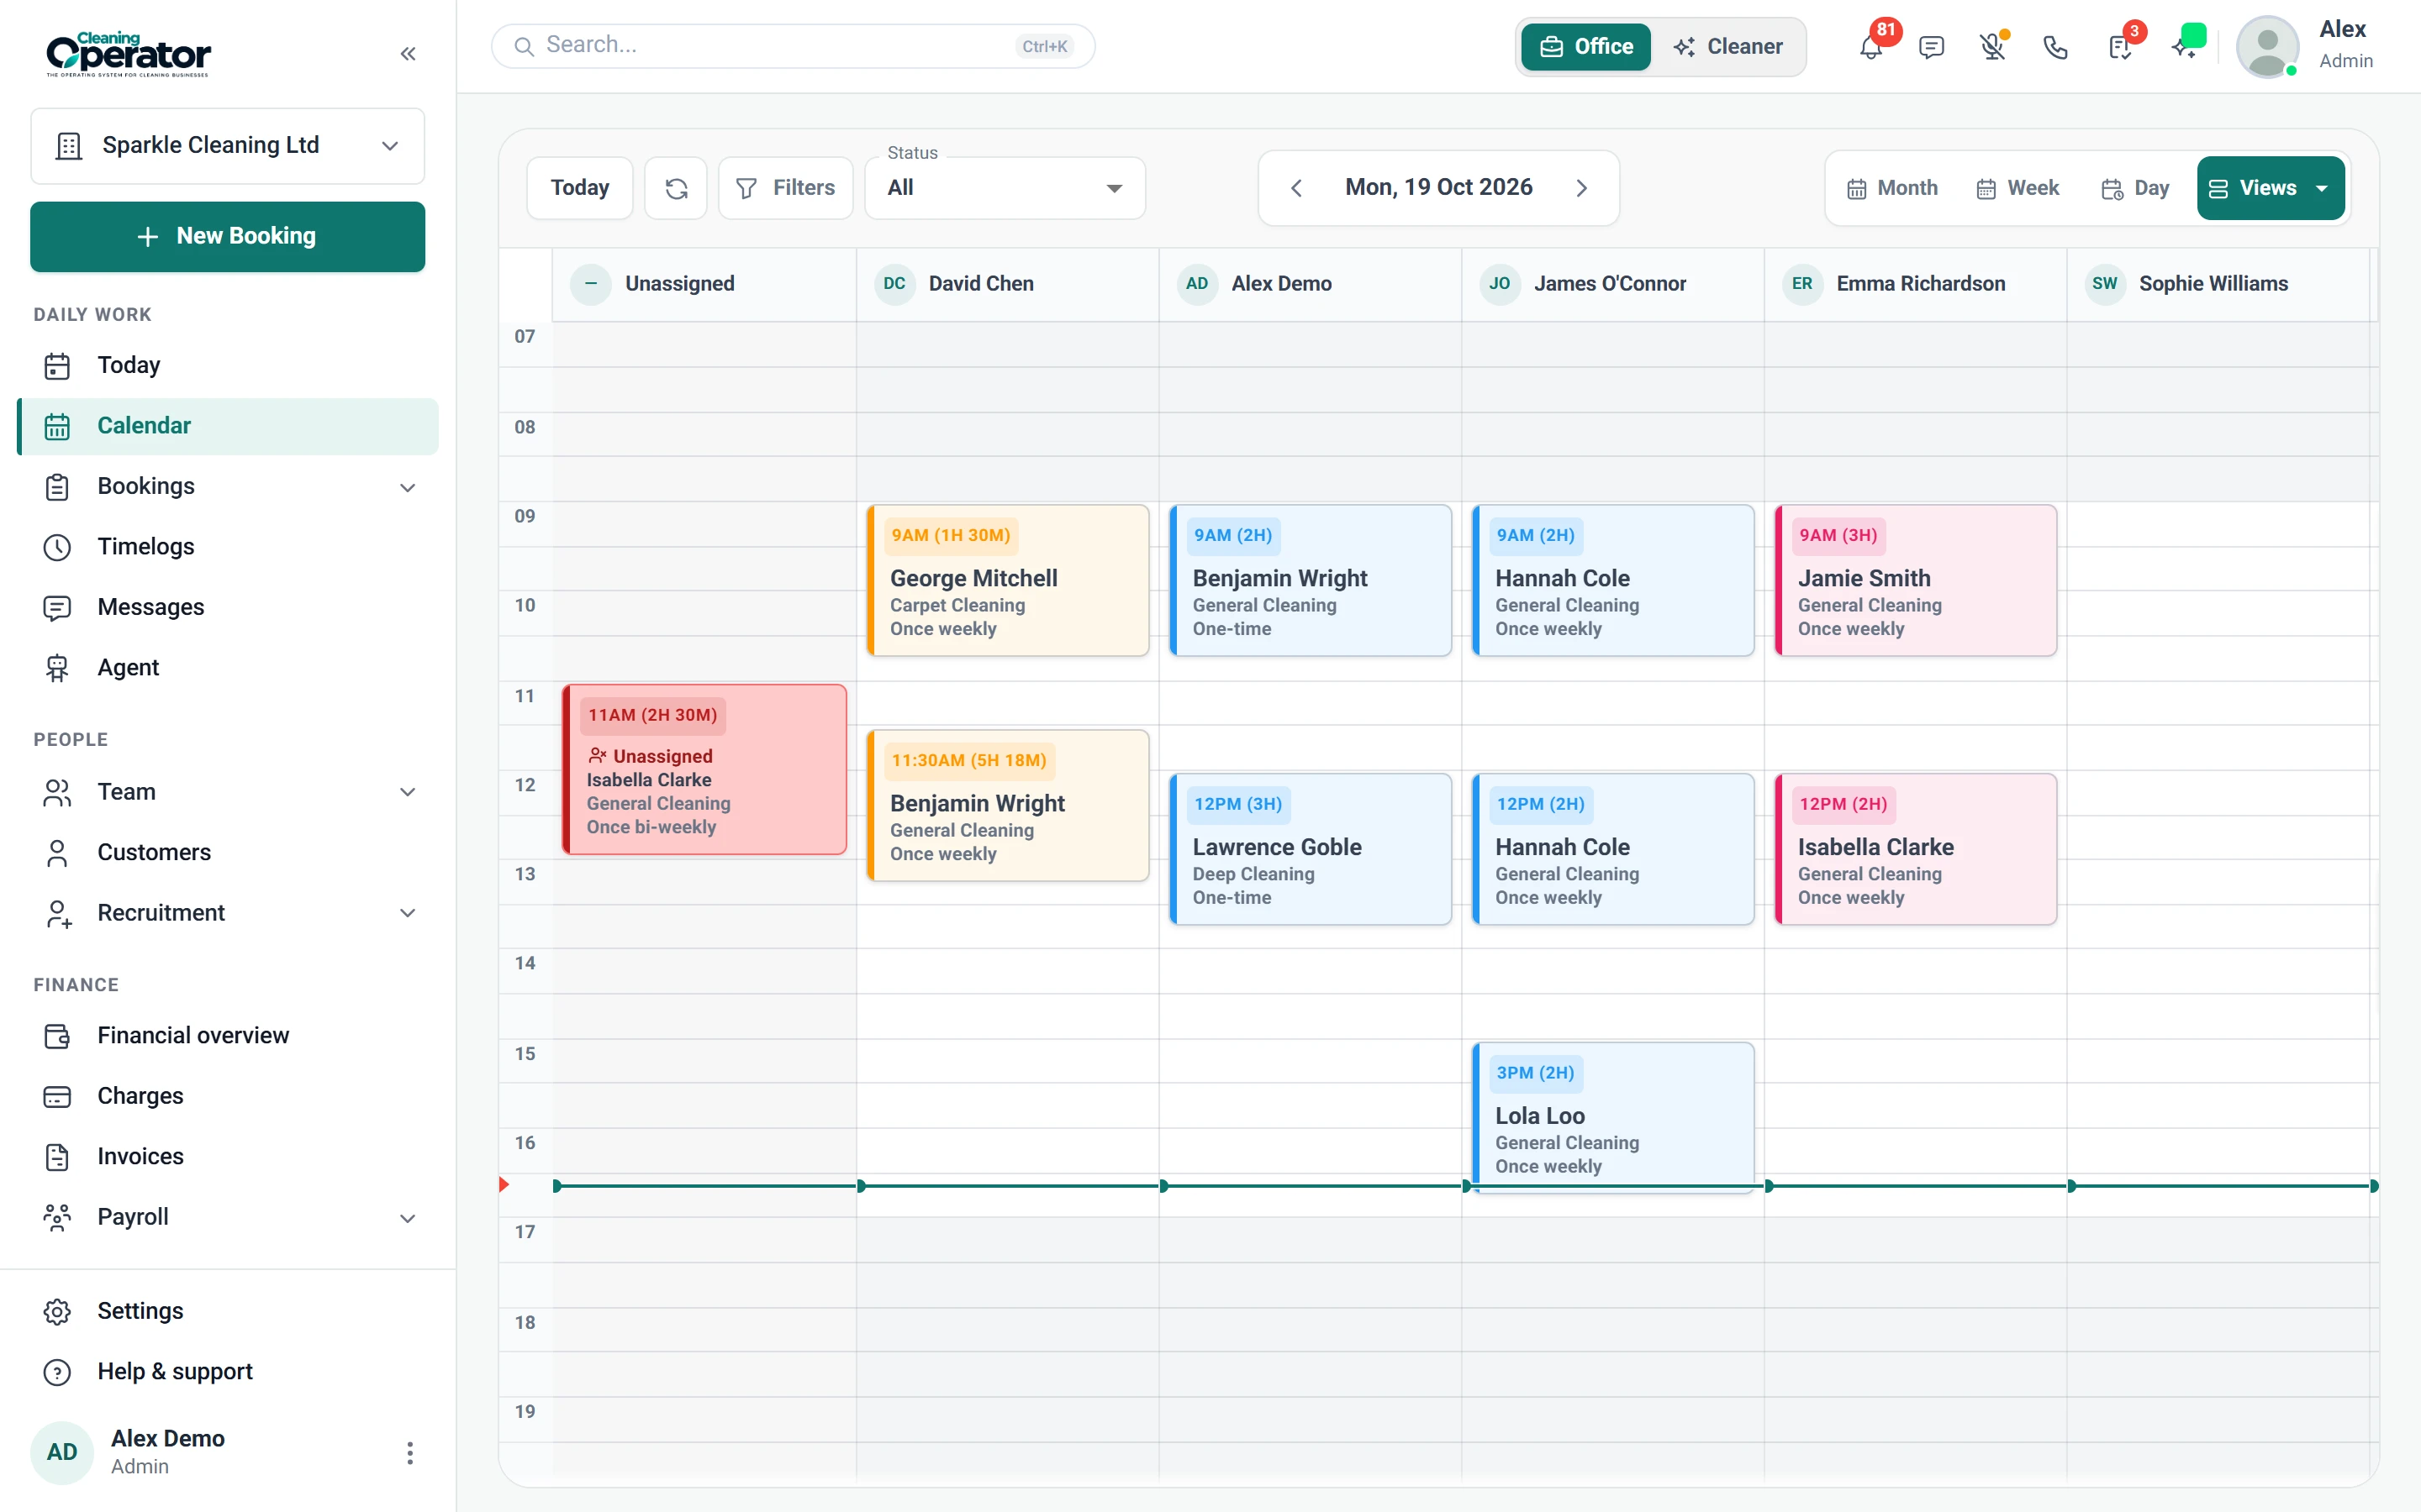
Task: Click the search input field
Action: (794, 46)
